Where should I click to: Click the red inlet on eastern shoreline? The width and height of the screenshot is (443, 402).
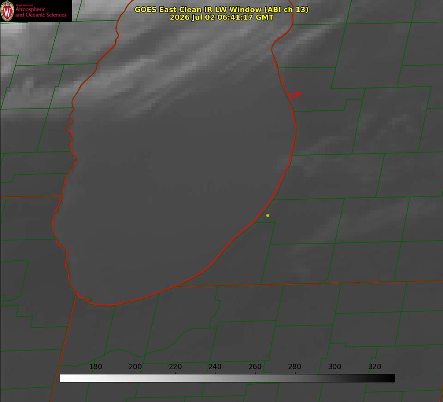(294, 95)
